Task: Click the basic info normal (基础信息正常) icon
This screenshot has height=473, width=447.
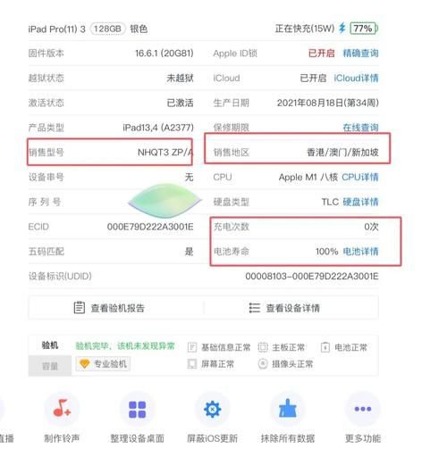Action: click(192, 347)
